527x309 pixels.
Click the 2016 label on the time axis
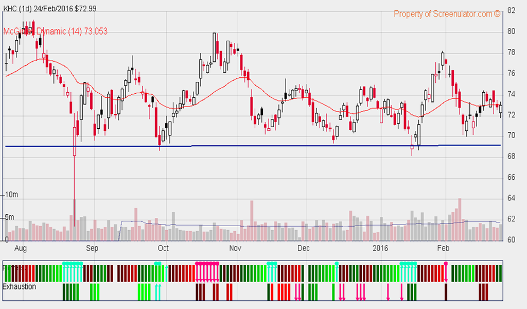(x=381, y=248)
